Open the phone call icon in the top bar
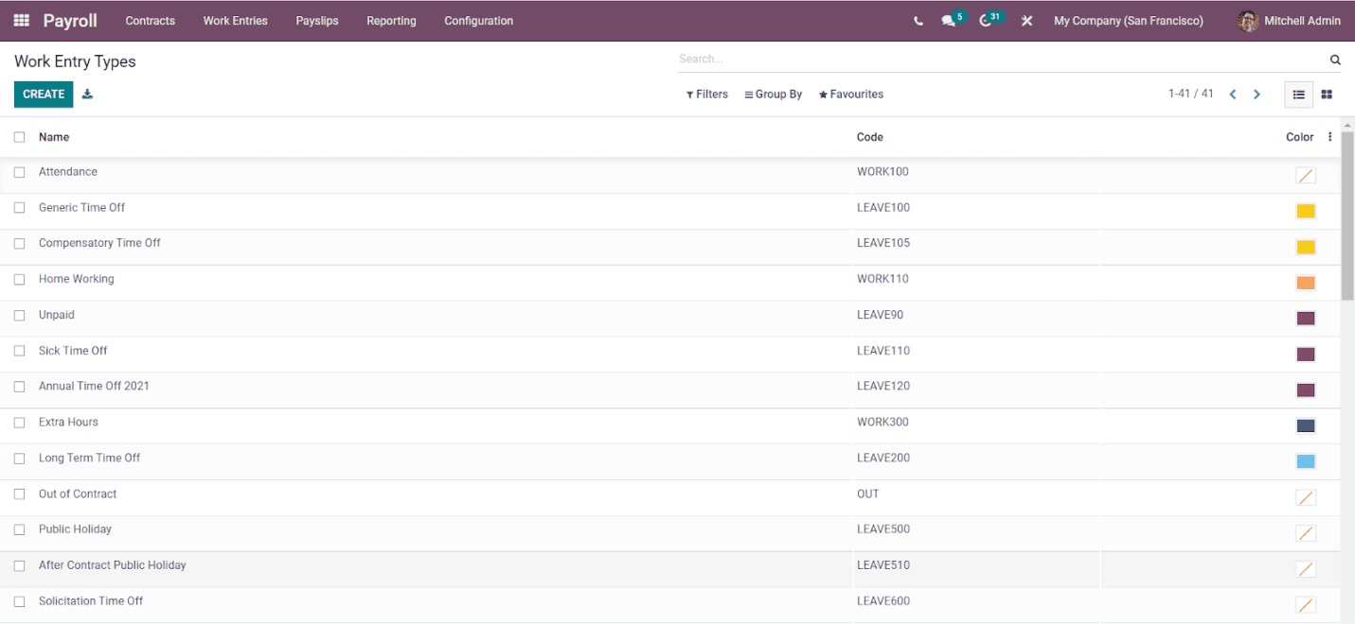The image size is (1355, 624). point(917,20)
